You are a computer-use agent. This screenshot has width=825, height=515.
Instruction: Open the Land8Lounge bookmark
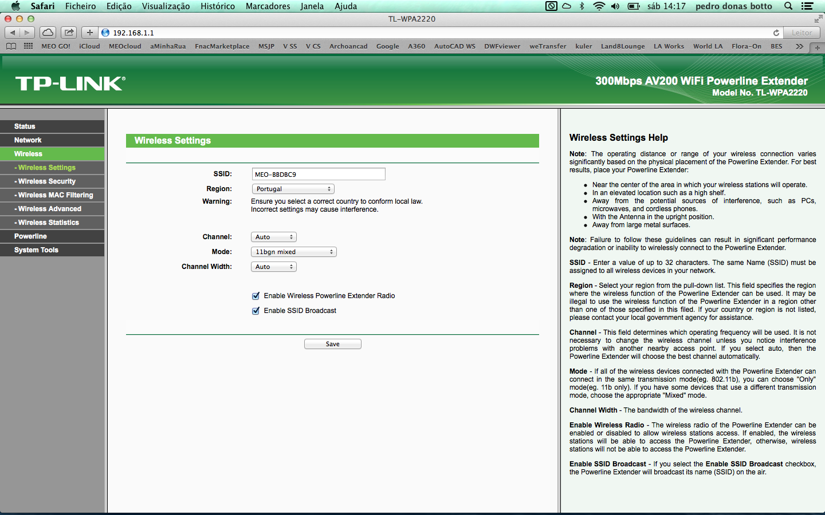coord(623,46)
